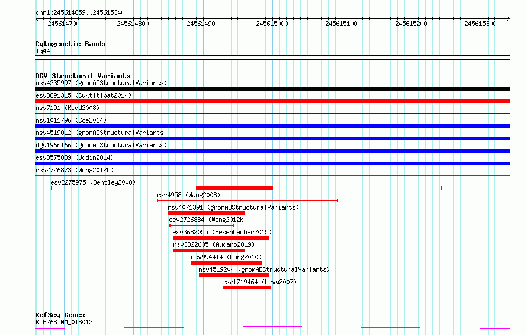Click ruler position 245615200

(411, 24)
